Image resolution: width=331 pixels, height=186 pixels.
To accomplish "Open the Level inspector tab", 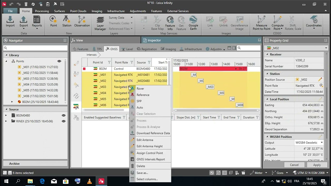I will pyautogui.click(x=127, y=49).
